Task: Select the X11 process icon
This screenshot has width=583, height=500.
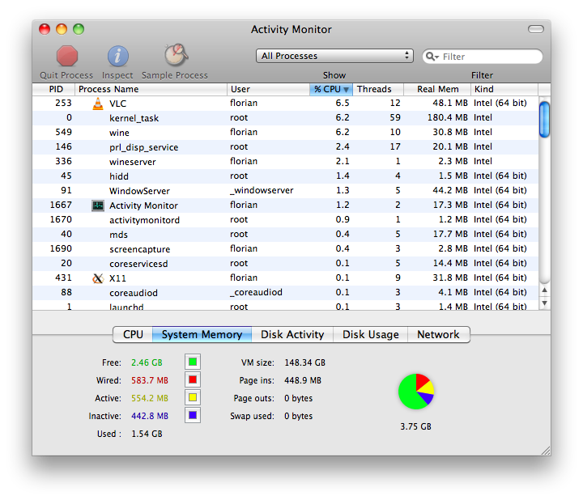Action: [98, 278]
